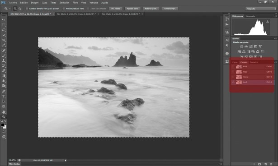Switch default foreground/background colors icon
The height and width of the screenshot is (166, 278).
(2, 121)
